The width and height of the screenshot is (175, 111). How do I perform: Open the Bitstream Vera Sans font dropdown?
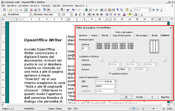coord(59,15)
